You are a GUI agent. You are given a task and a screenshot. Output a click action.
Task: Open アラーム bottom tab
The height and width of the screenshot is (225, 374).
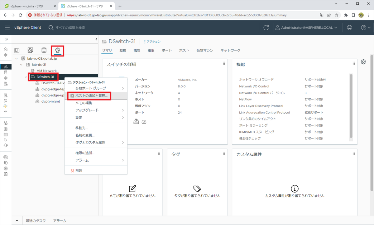point(60,221)
